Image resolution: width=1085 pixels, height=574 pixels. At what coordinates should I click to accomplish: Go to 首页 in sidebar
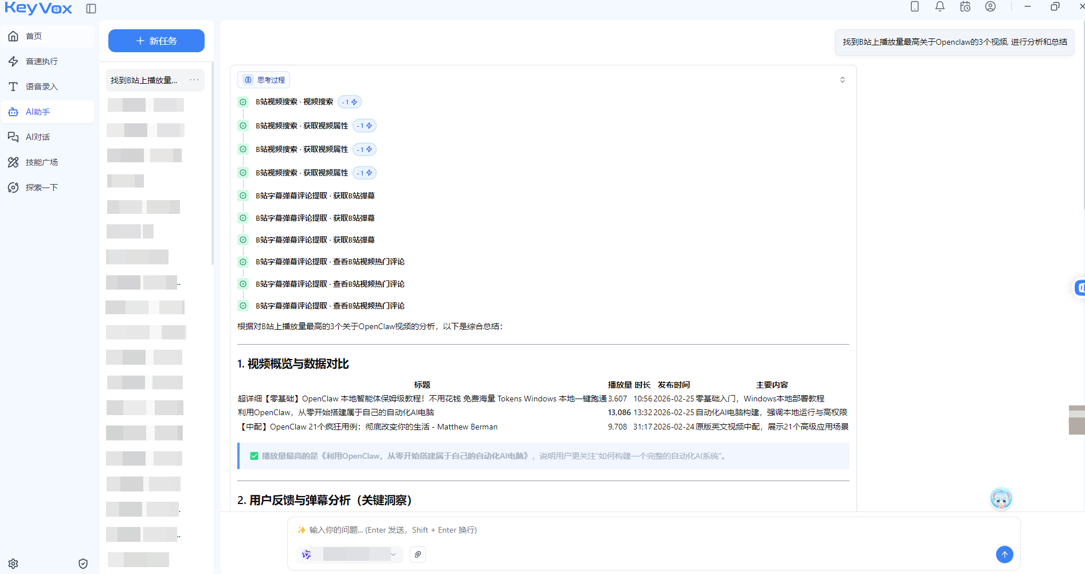pos(34,36)
